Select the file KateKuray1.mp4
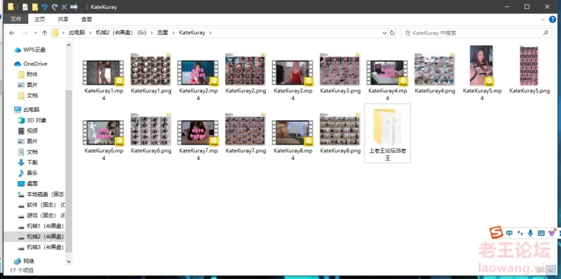561x279 pixels. point(104,80)
